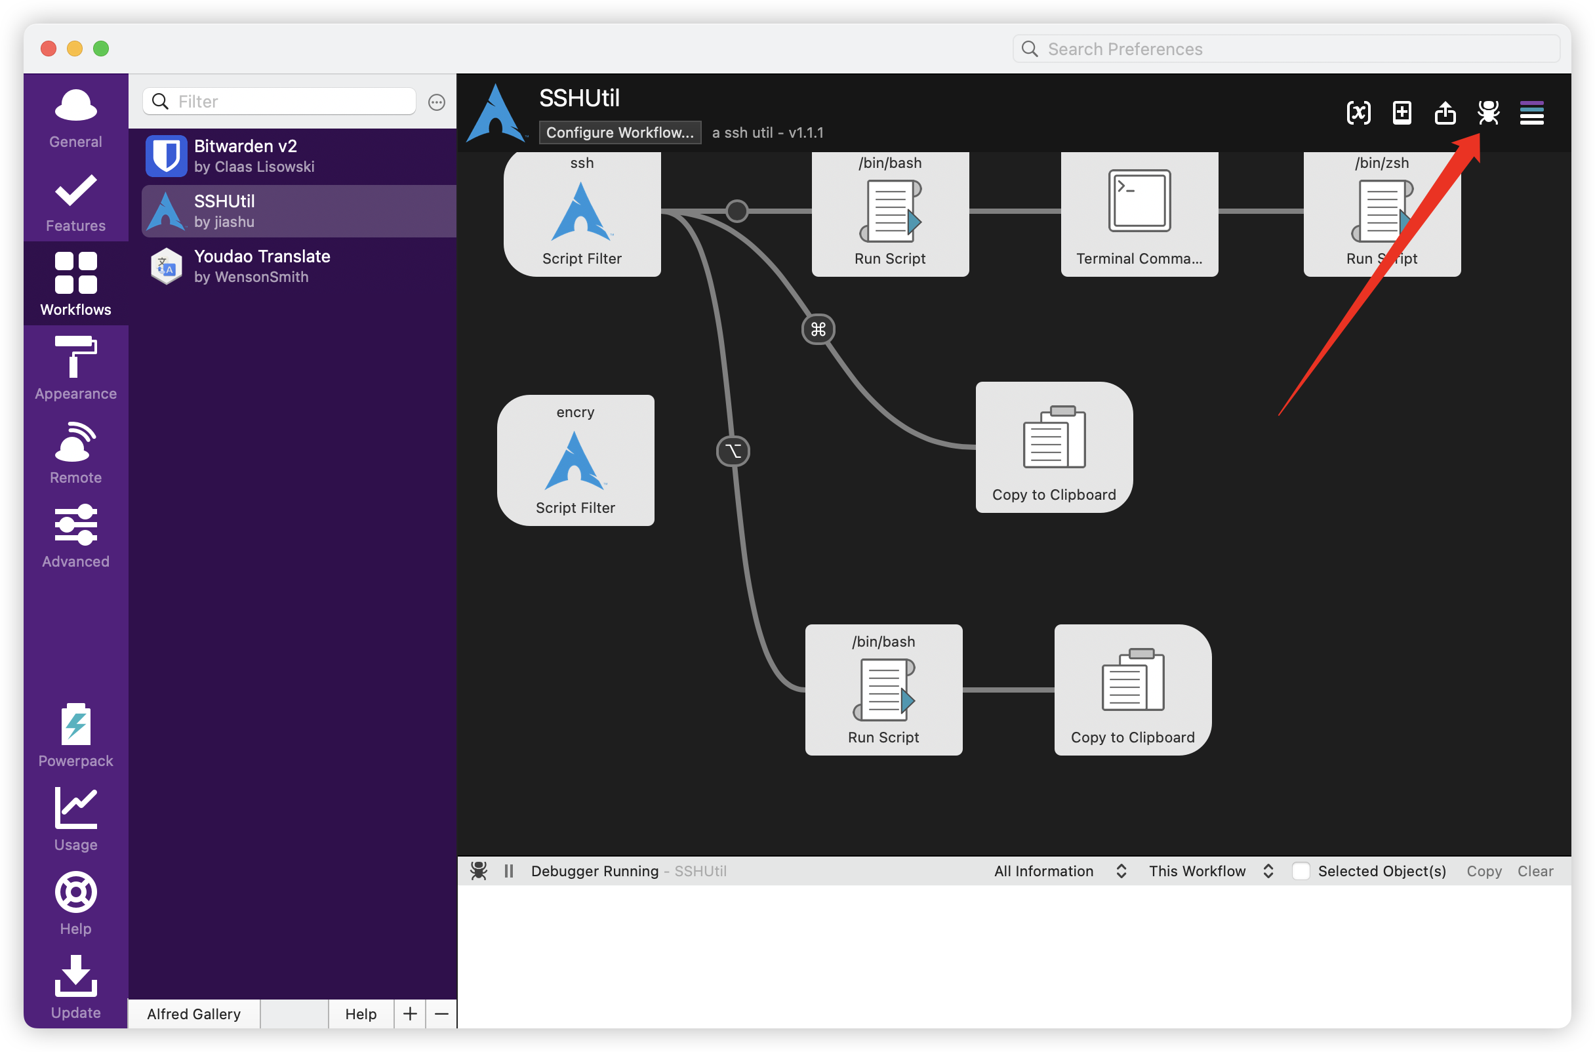Image resolution: width=1595 pixels, height=1052 pixels.
Task: Open the workflow menu hamburger icon
Action: [1531, 113]
